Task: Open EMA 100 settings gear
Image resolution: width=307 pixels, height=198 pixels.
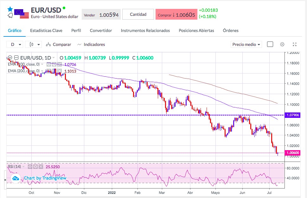Action: pos(54,64)
